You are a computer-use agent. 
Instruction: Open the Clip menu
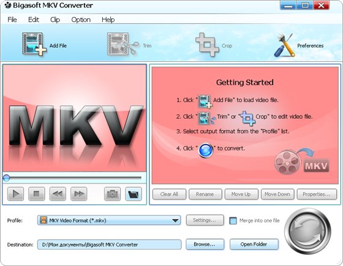point(55,20)
